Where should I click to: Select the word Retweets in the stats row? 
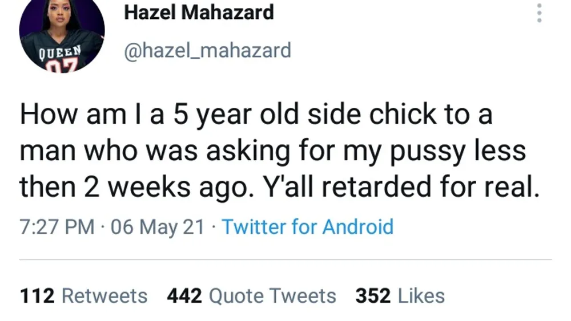(104, 296)
